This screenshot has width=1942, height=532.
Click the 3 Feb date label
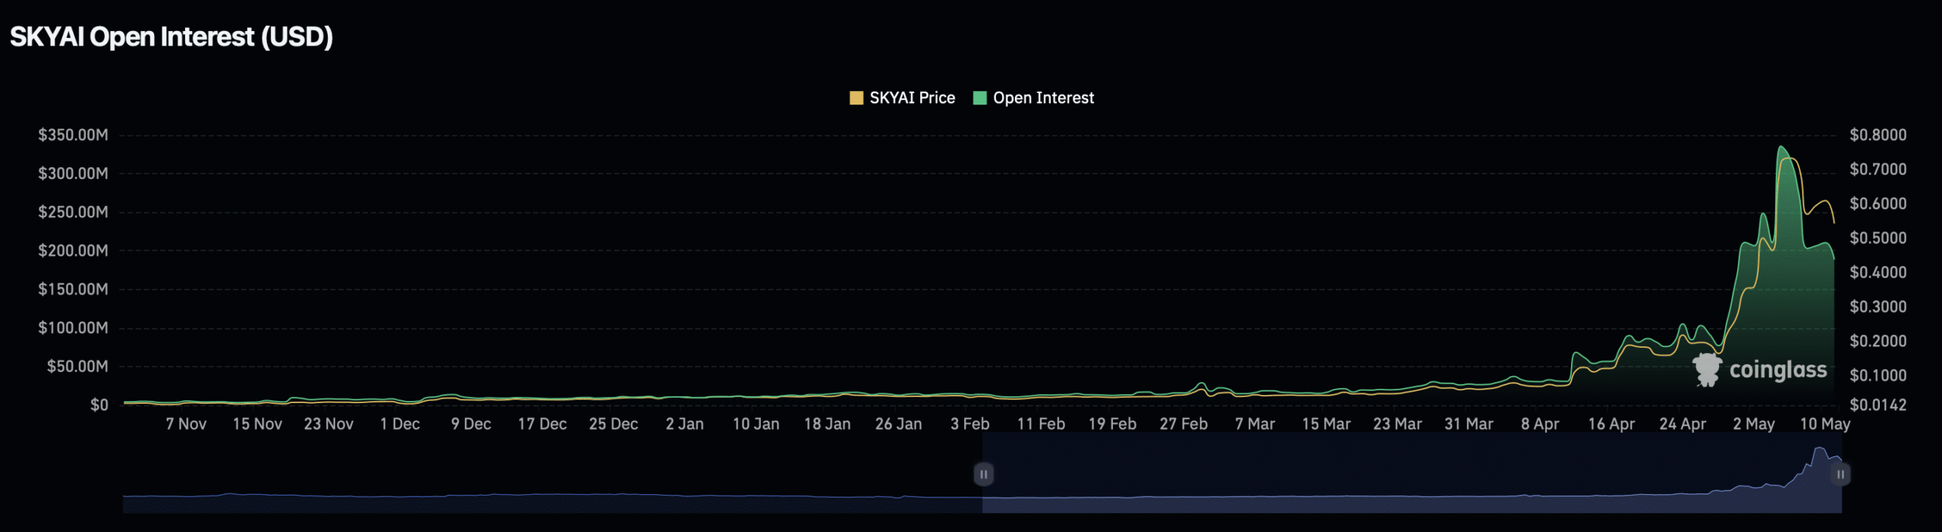[969, 424]
